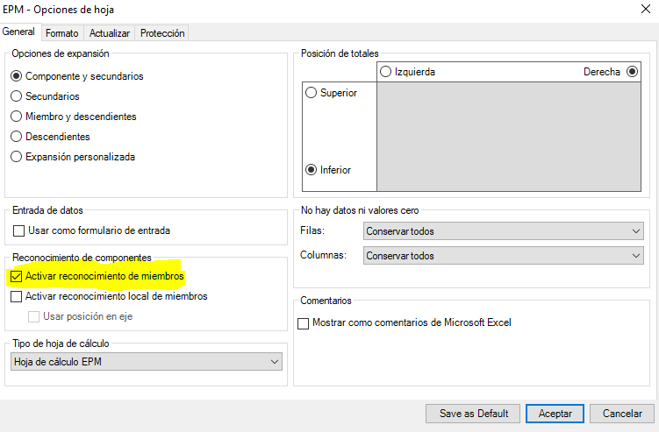
Task: Select Expansión personalizada radio button
Action: point(17,157)
